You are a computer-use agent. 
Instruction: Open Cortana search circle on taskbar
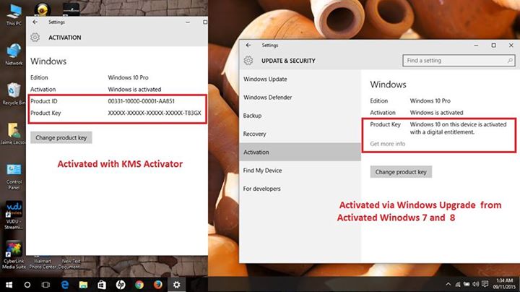[x=27, y=285]
